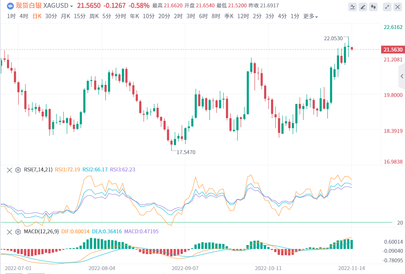Click the MACD(12,26,9) indicator label
Screen dimensions: 405x274
tap(41, 232)
